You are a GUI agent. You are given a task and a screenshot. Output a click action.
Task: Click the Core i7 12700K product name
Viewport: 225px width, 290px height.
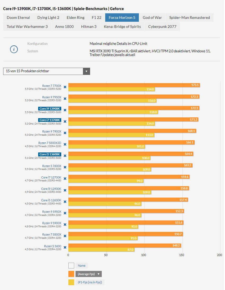tap(51, 177)
